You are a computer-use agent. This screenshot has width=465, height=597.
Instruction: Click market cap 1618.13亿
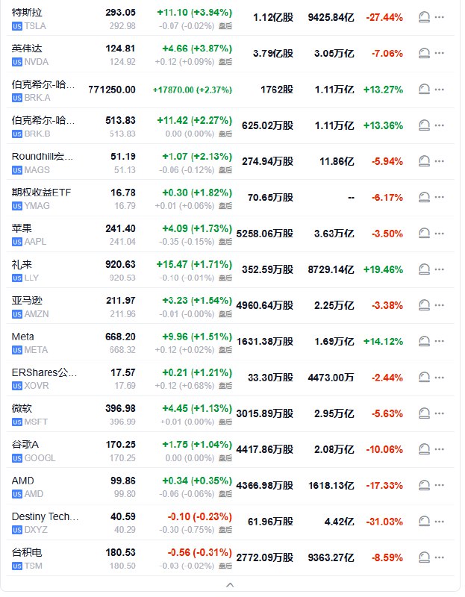coord(331,486)
